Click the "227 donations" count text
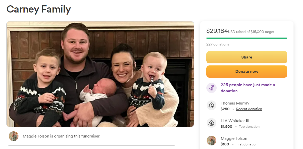 coord(218,44)
